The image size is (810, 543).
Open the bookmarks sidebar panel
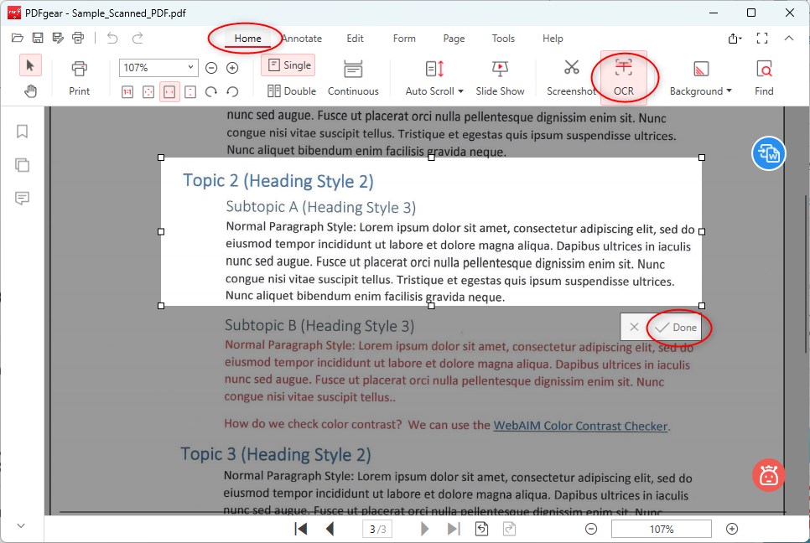pos(23,132)
